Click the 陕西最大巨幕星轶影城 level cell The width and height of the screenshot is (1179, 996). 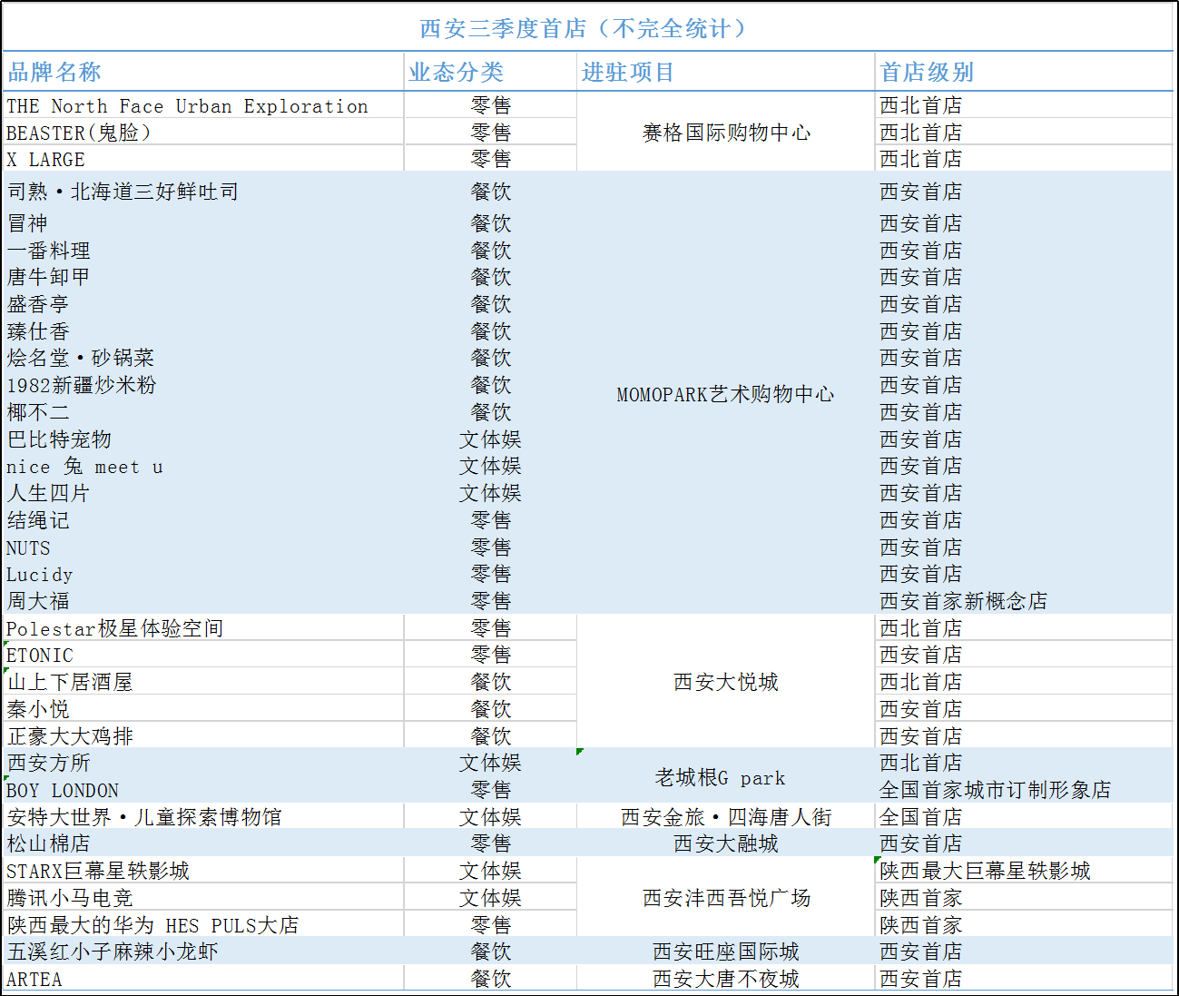(x=1025, y=871)
